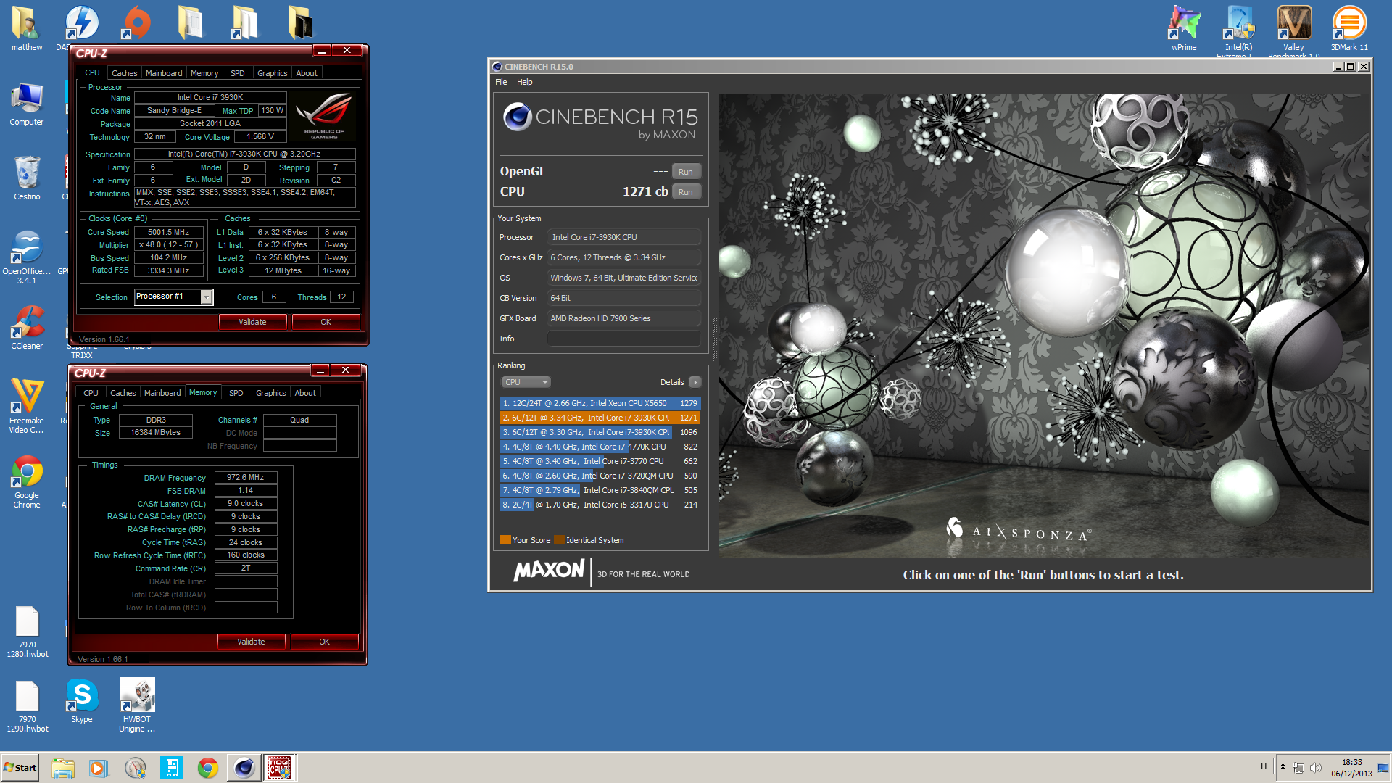The width and height of the screenshot is (1392, 783).
Task: Open the Computer desktop icon
Action: coord(27,104)
